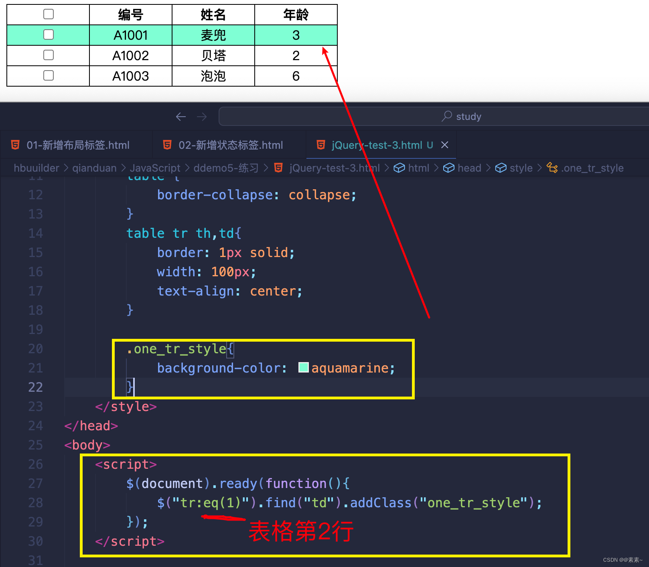The width and height of the screenshot is (649, 567).
Task: Click '.one_tr_style' selector on line 20
Action: tap(176, 348)
